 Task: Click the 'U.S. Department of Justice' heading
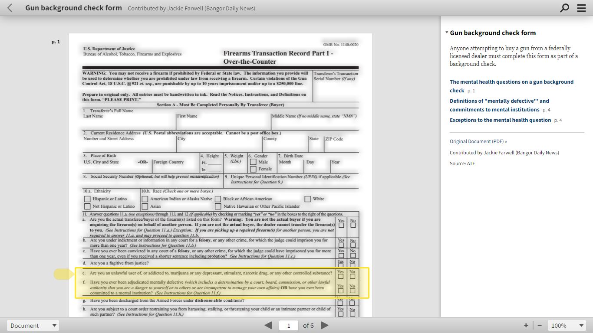109,49
